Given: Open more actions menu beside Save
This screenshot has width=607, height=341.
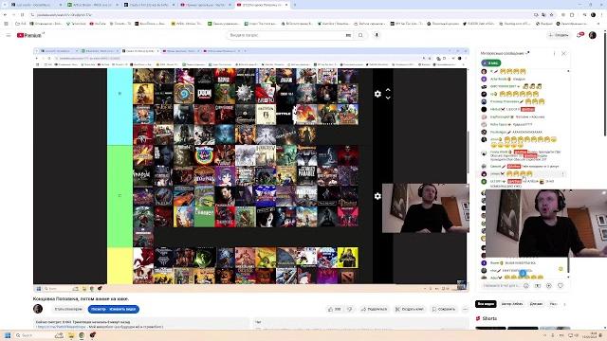Looking at the screenshot, I should 466,309.
